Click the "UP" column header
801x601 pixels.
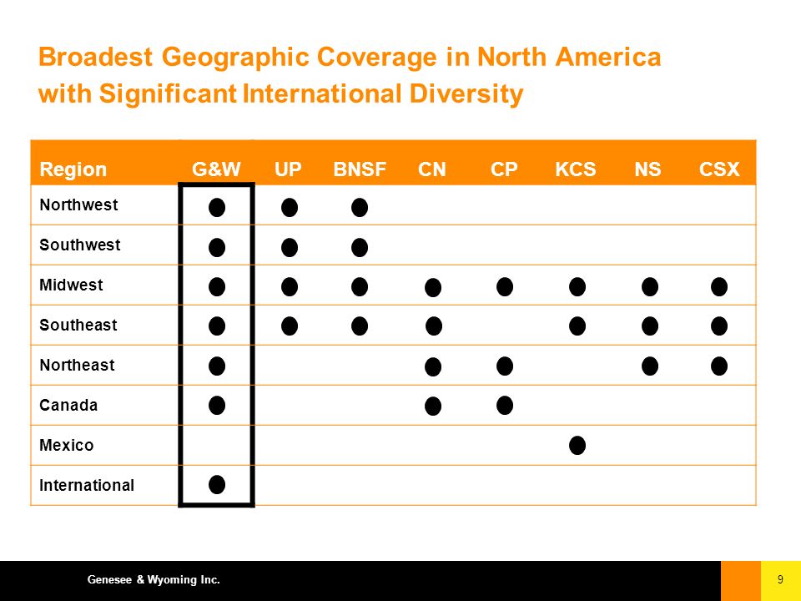[288, 169]
